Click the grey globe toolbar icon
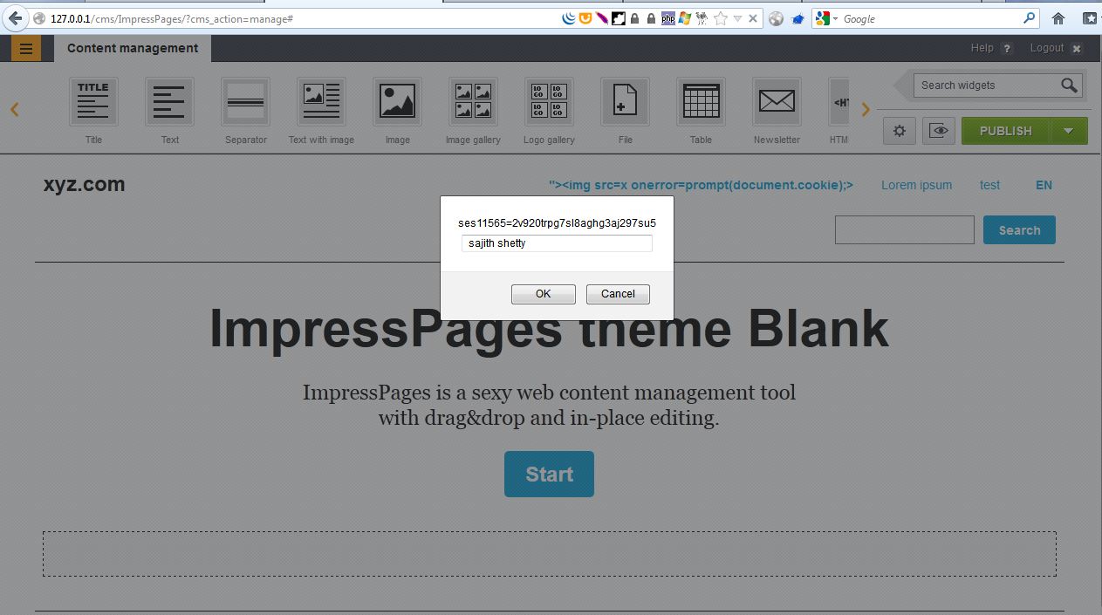 [777, 18]
